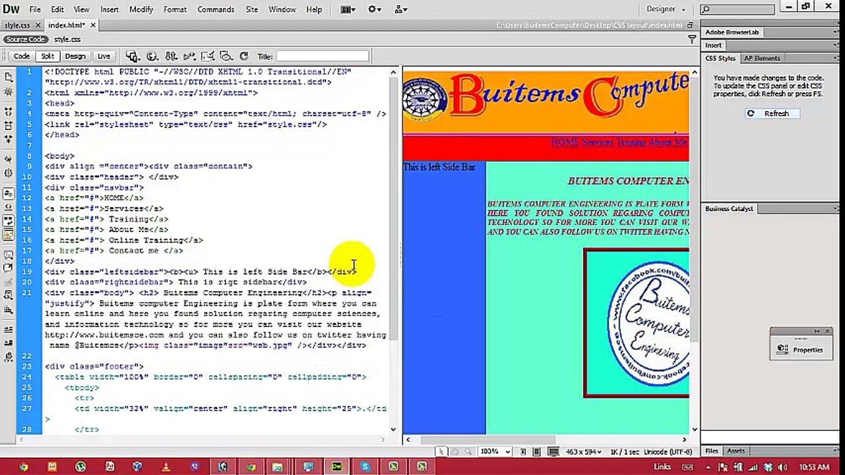Click the Visual aids eye icon
Screen dimensions: 845x475
pos(226,56)
